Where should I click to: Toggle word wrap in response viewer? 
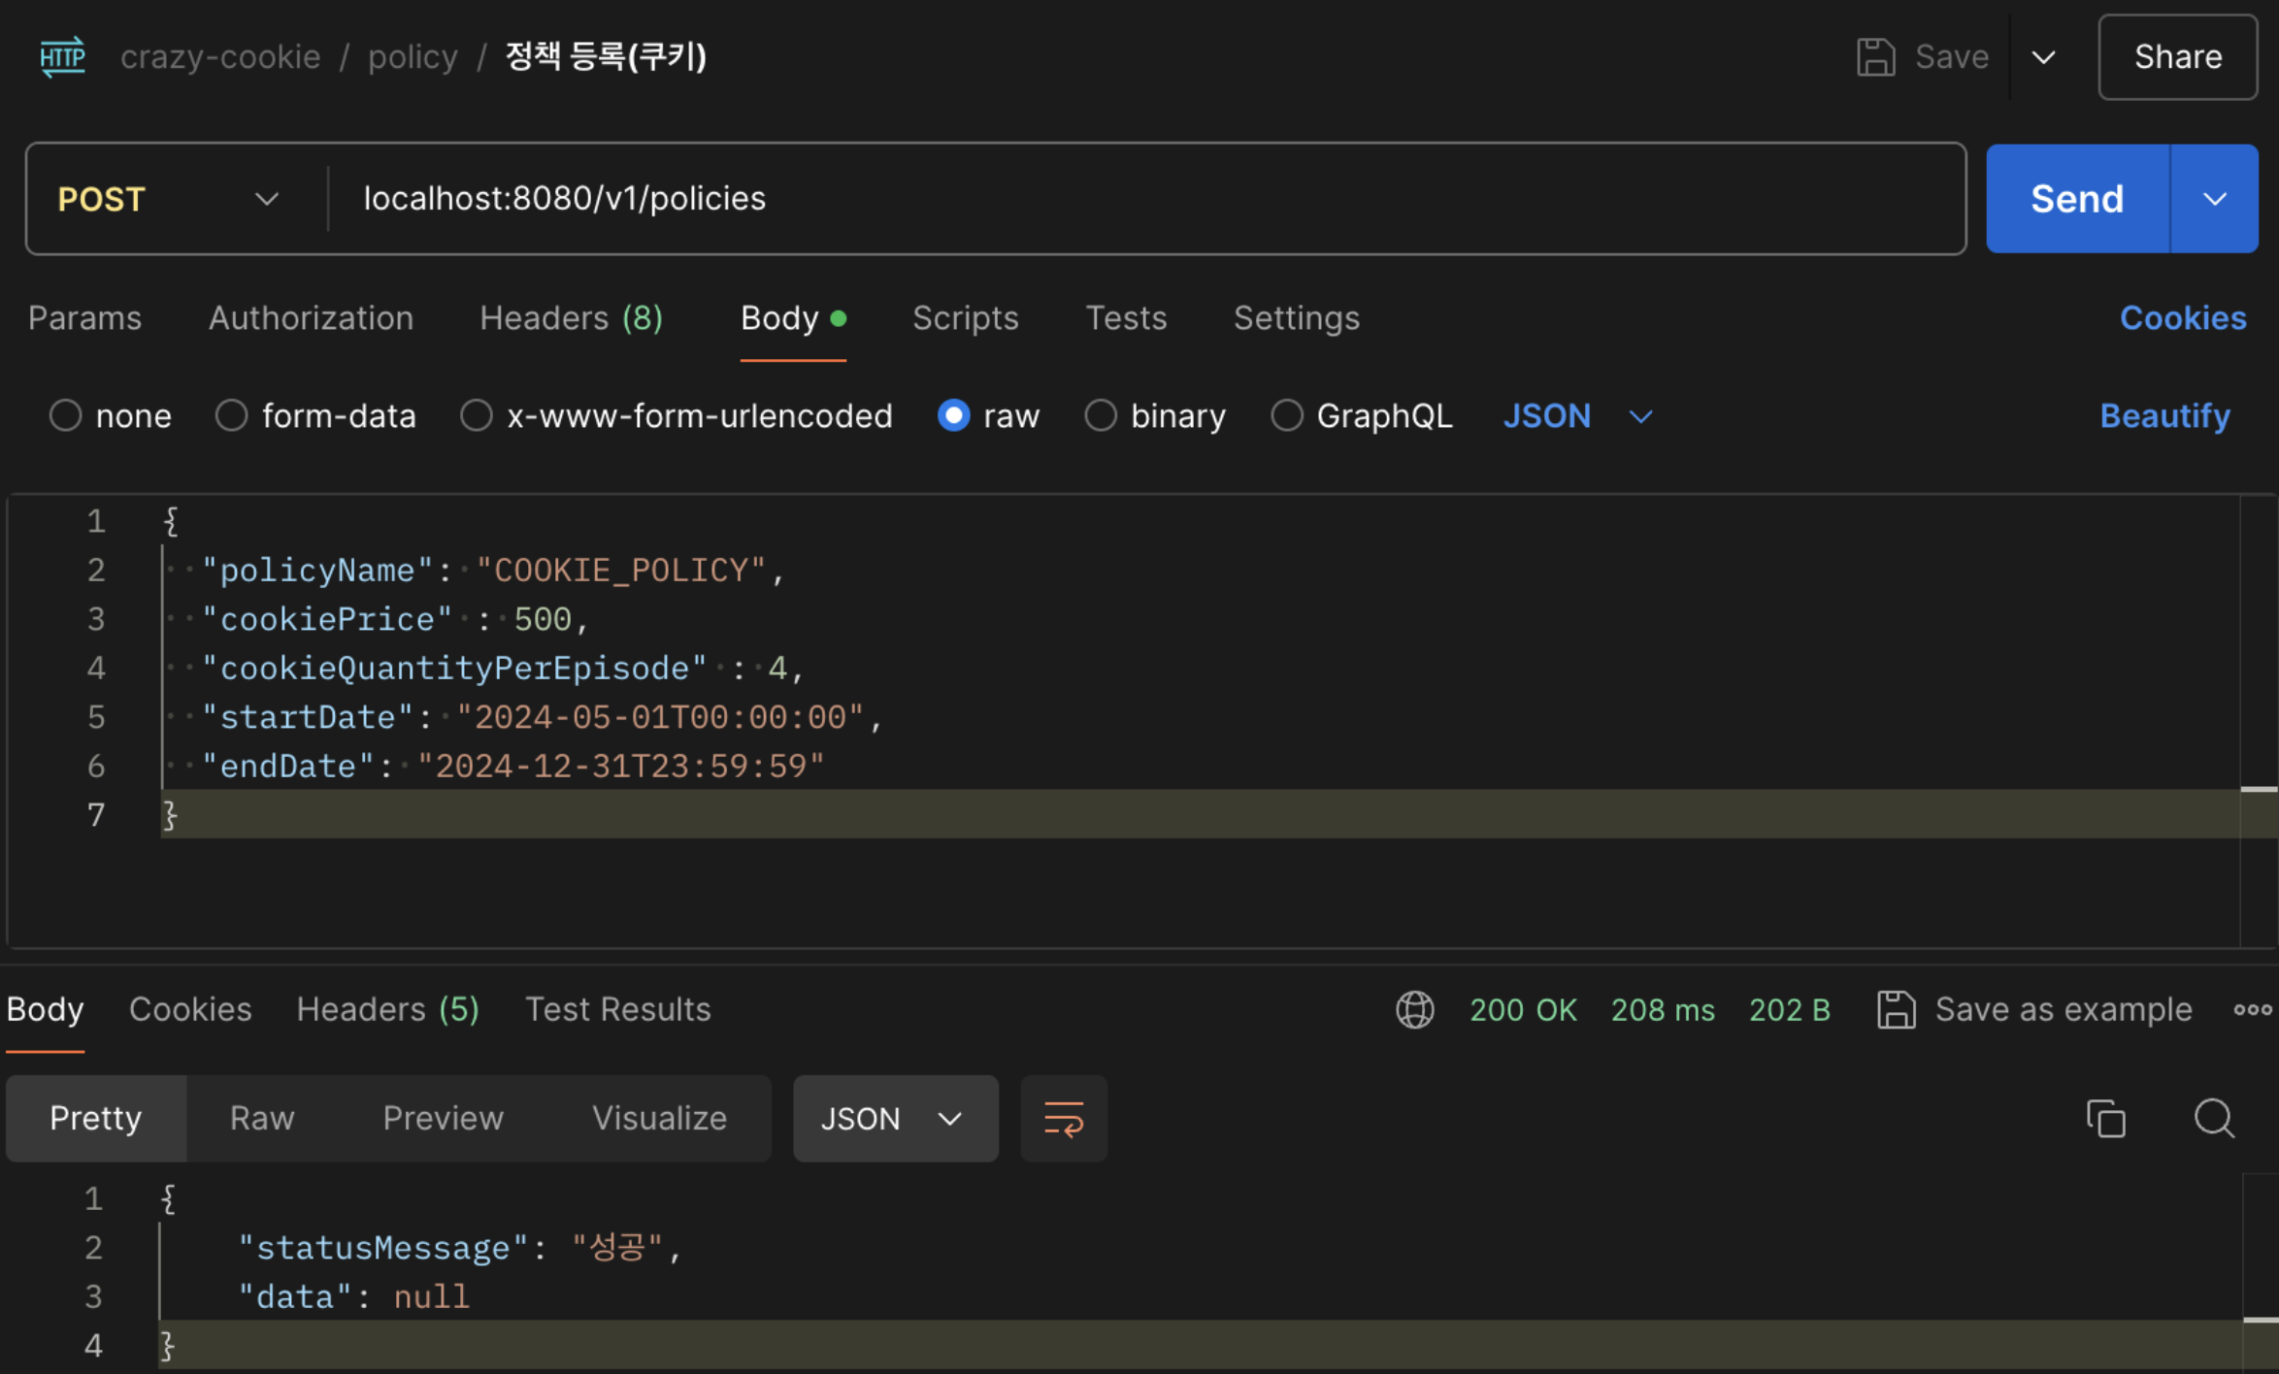(1063, 1118)
